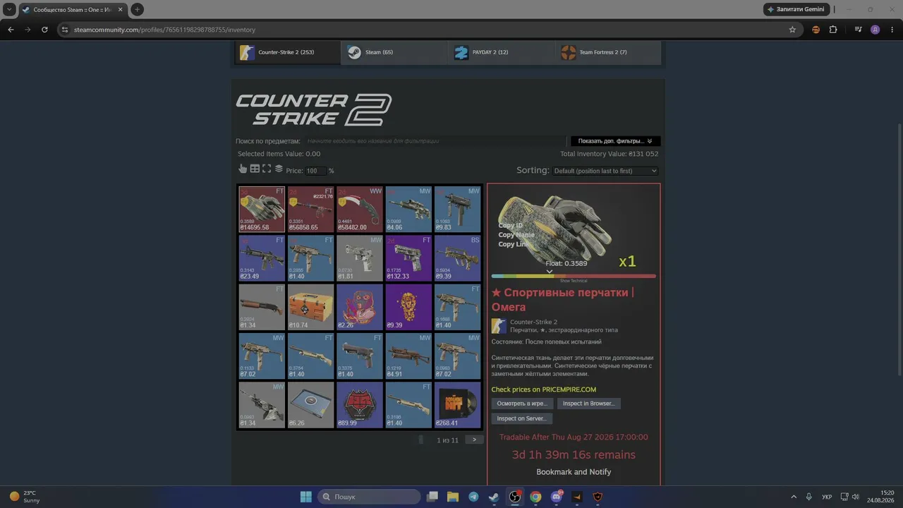This screenshot has width=903, height=508.
Task: Open the media control icon in toolbar
Action: point(858,30)
